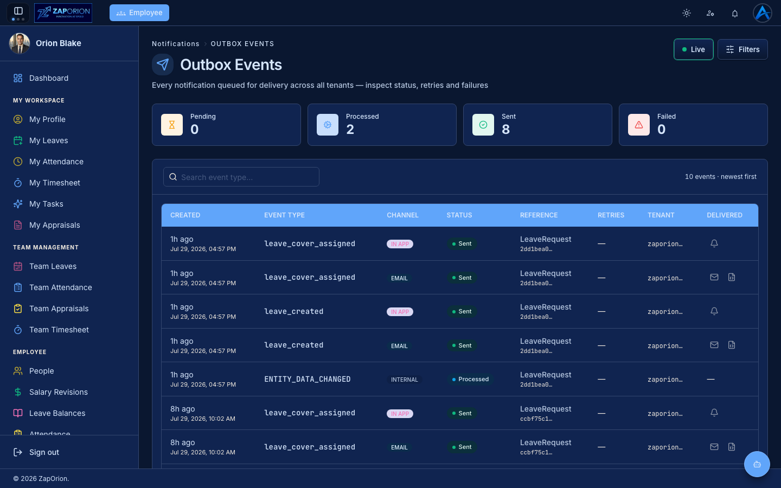Click reference ccbf75c1 in IN APP row
Viewport: 781px width, 488px height.
click(536, 419)
